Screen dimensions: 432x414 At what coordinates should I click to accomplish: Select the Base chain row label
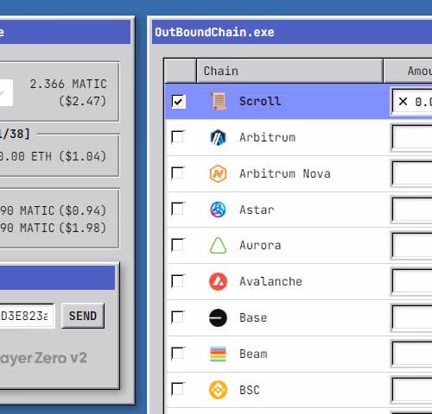[x=253, y=317]
